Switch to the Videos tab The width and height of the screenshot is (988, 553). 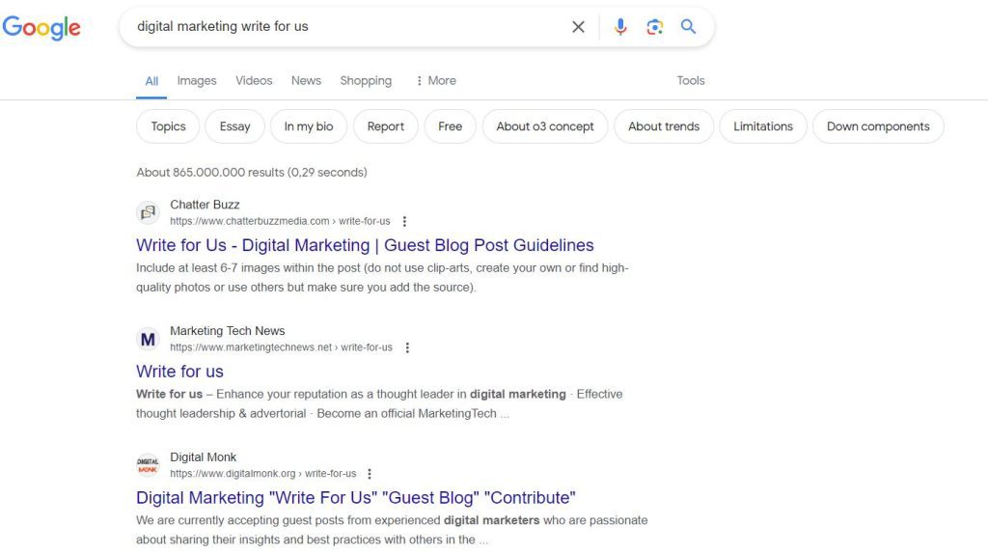254,81
